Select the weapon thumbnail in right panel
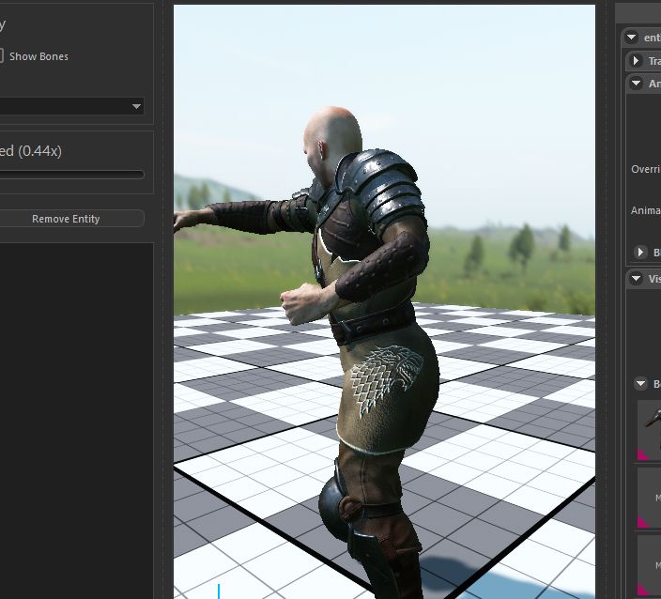The height and width of the screenshot is (599, 661). (x=649, y=430)
